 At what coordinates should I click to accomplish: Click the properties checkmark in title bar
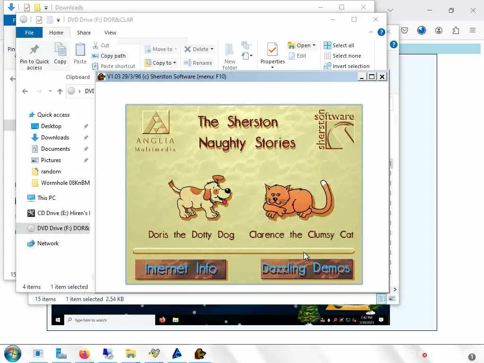[x=39, y=20]
